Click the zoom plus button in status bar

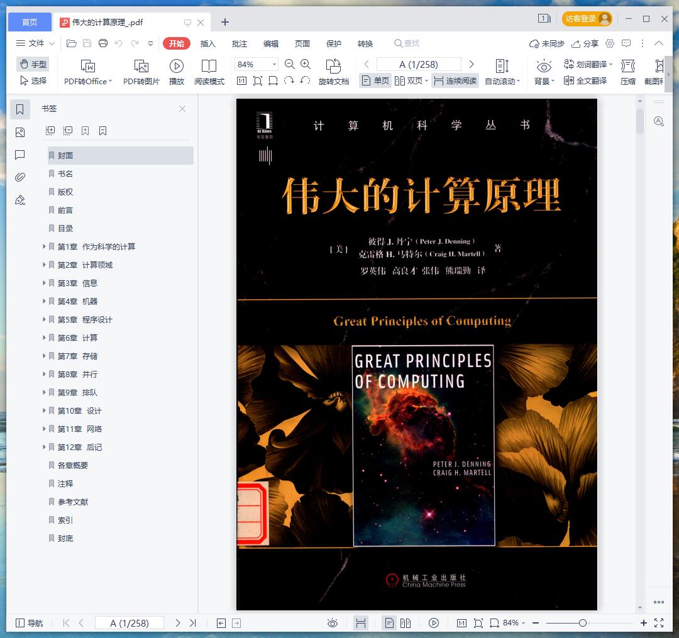point(644,623)
